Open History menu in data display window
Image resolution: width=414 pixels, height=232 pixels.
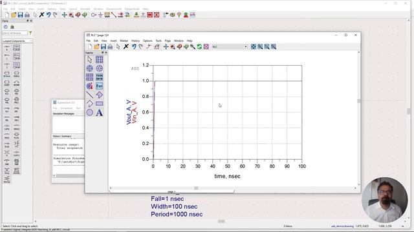coord(135,41)
